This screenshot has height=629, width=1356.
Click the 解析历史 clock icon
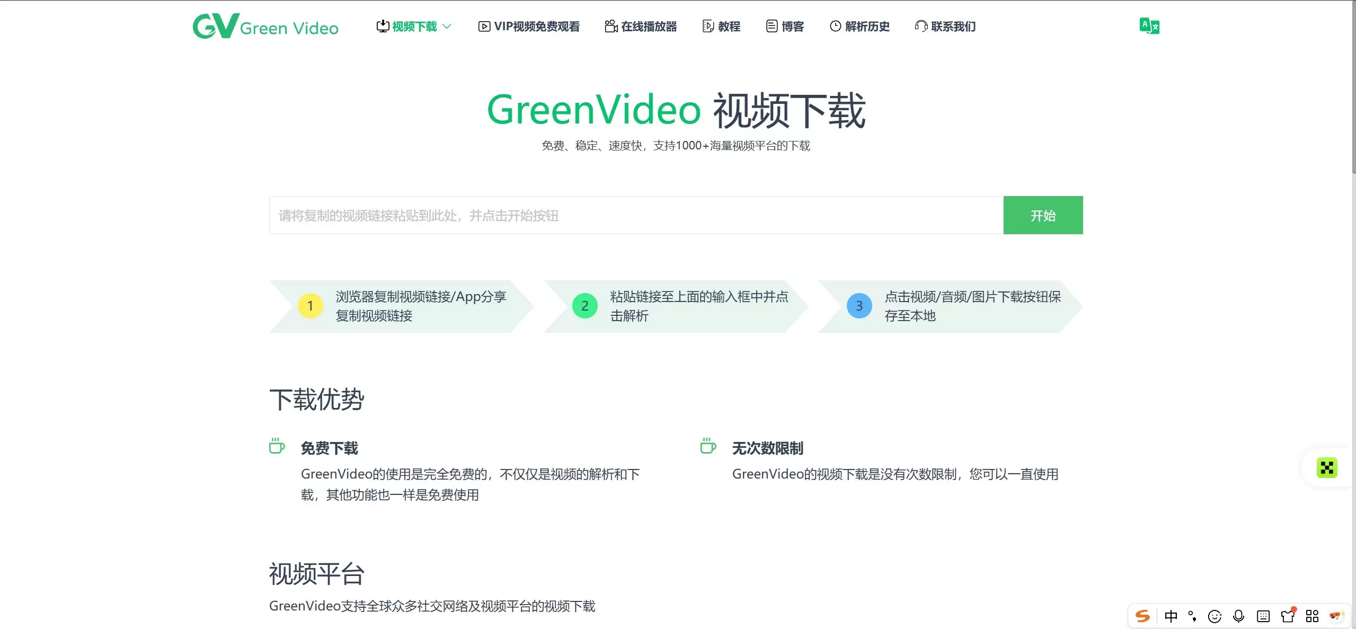pyautogui.click(x=835, y=26)
